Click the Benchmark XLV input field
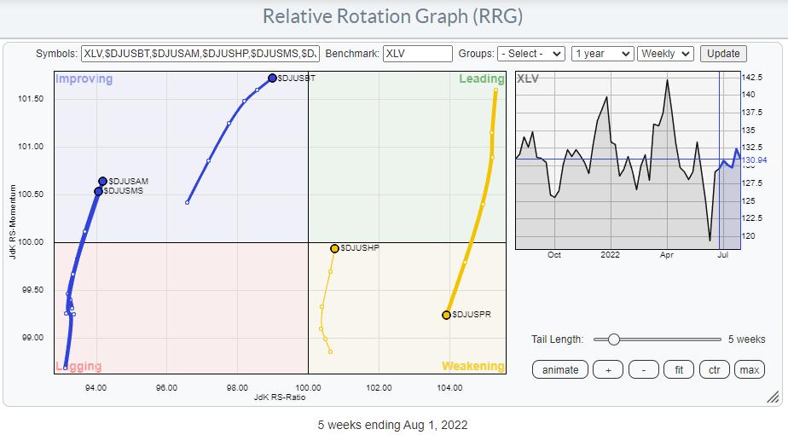 click(x=417, y=53)
